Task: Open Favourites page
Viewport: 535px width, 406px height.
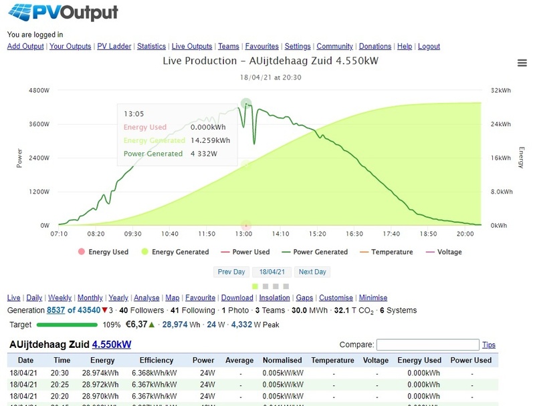Action: point(261,46)
